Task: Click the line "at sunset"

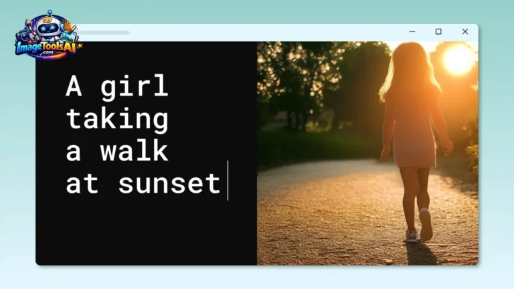Action: 143,183
